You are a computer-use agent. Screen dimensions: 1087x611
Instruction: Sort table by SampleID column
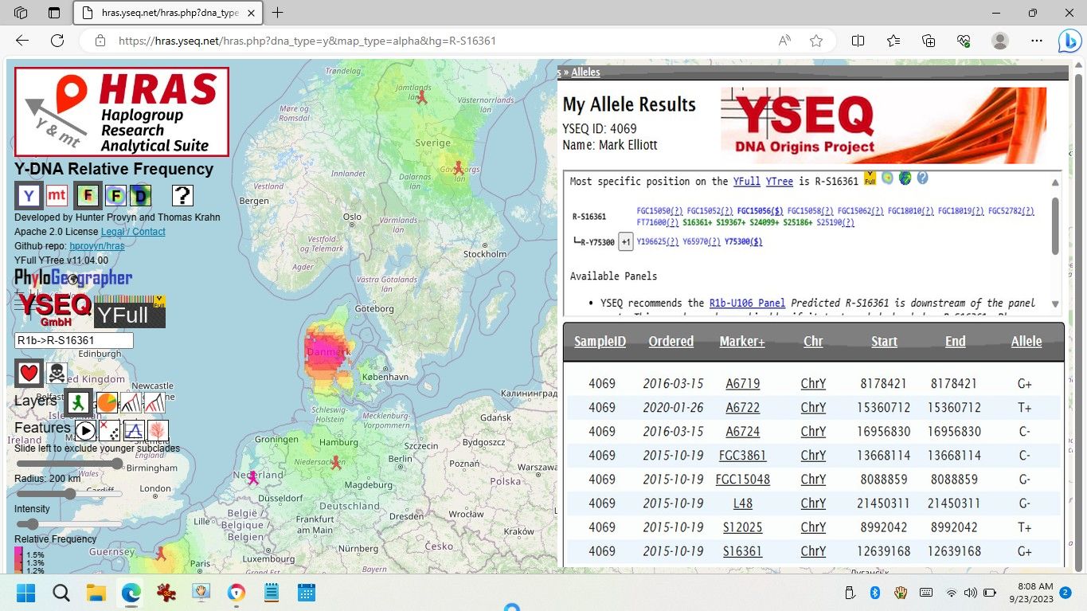click(600, 341)
